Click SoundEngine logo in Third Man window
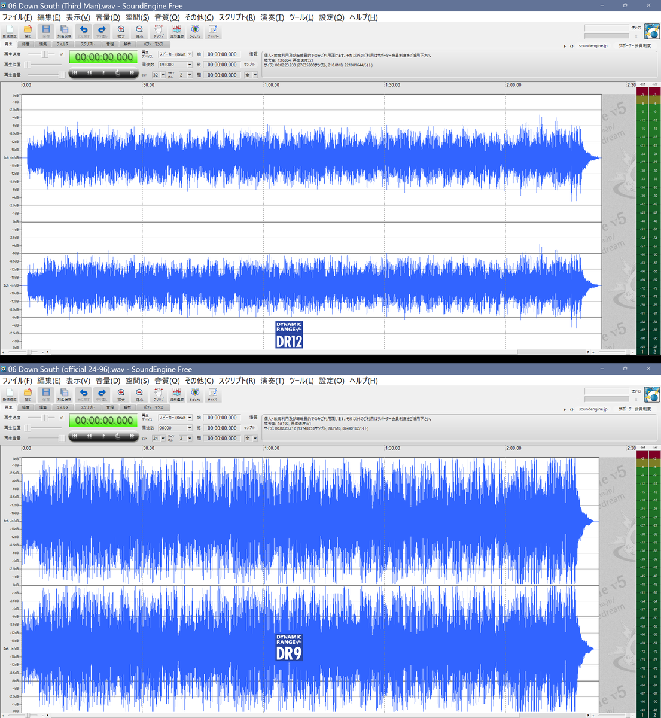The width and height of the screenshot is (661, 718). click(651, 32)
